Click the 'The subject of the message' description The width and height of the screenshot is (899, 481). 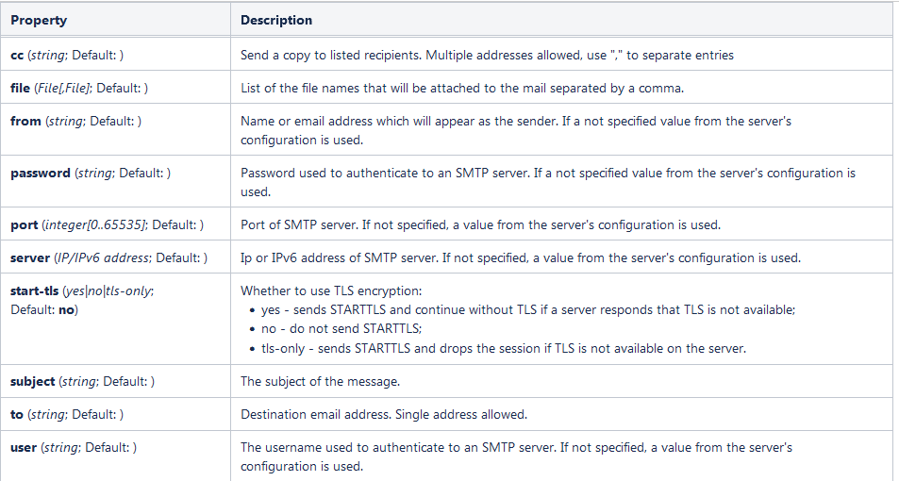320,382
